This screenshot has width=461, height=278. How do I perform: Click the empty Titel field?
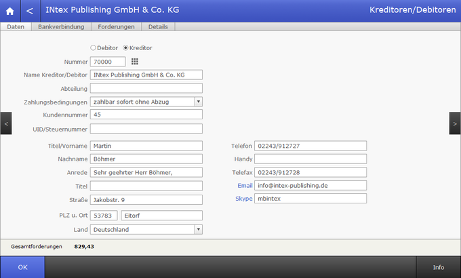(x=146, y=186)
